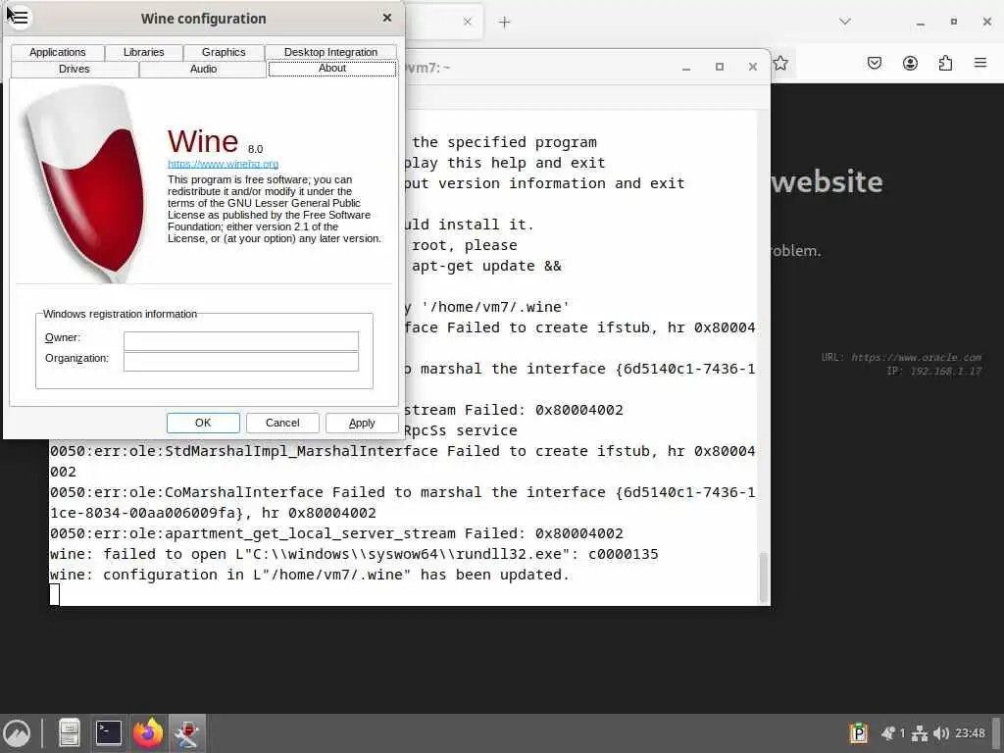Viewport: 1004px width, 753px height.
Task: Select the About tab
Action: 332,68
